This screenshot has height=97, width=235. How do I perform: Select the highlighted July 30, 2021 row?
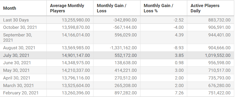tap(117, 55)
